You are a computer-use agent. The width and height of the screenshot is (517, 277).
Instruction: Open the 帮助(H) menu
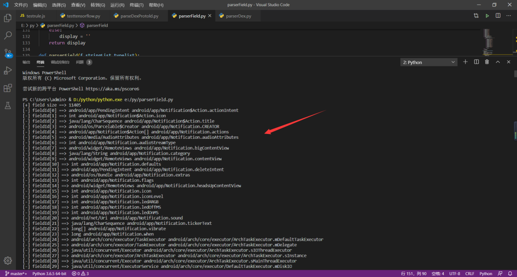pos(156,5)
